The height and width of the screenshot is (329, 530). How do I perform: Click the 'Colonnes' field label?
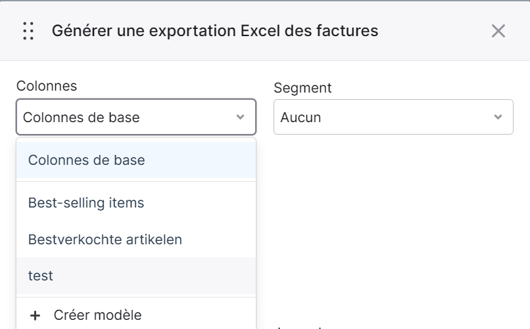point(47,86)
